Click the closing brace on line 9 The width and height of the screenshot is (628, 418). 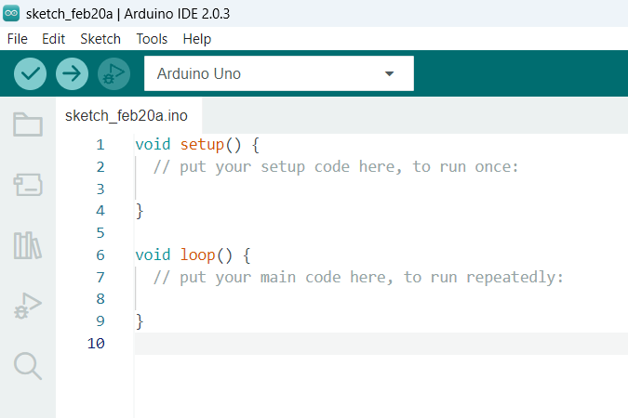point(140,321)
